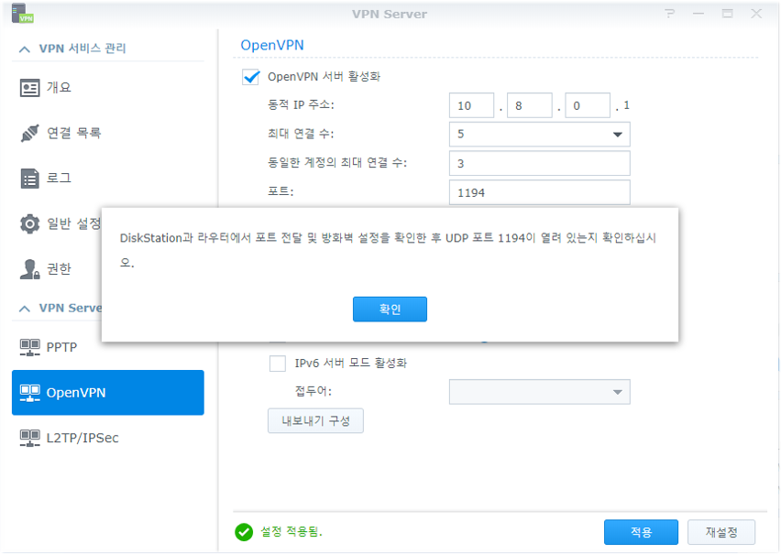Viewport: 781px width, 554px height.
Task: Click the 내보내기 구성 export button
Action: 315,421
